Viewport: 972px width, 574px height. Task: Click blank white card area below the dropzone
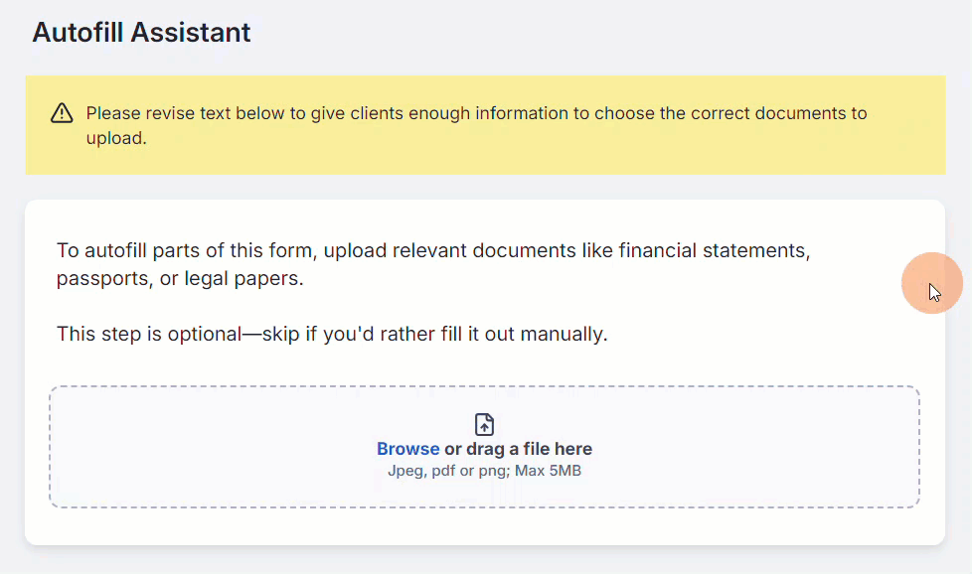484,526
